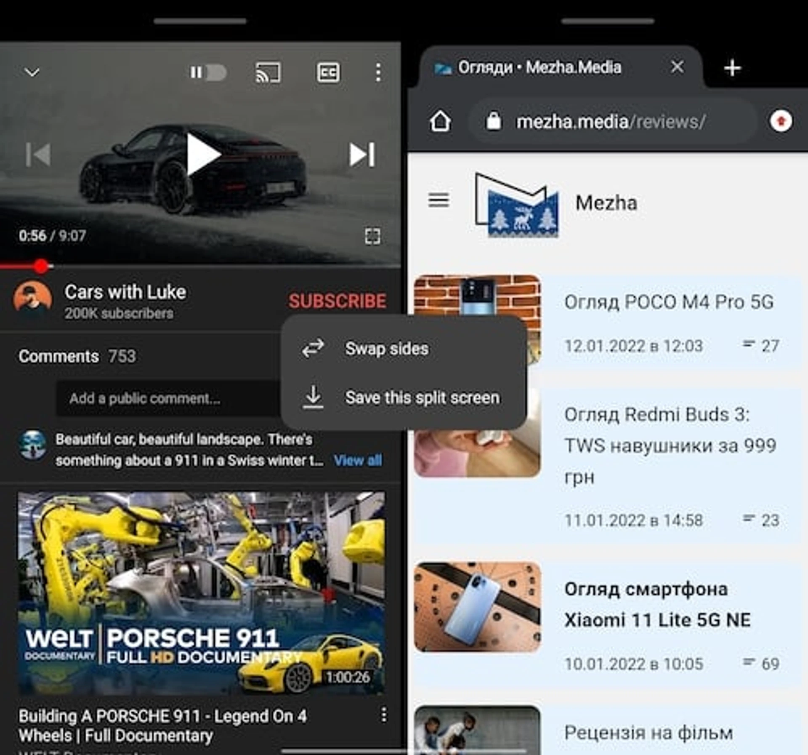This screenshot has width=808, height=755.
Task: Tap View all comments link
Action: [358, 460]
